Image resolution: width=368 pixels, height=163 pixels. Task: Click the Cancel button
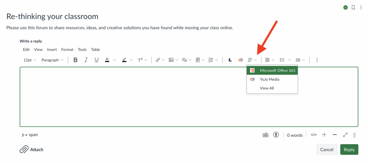point(327,150)
